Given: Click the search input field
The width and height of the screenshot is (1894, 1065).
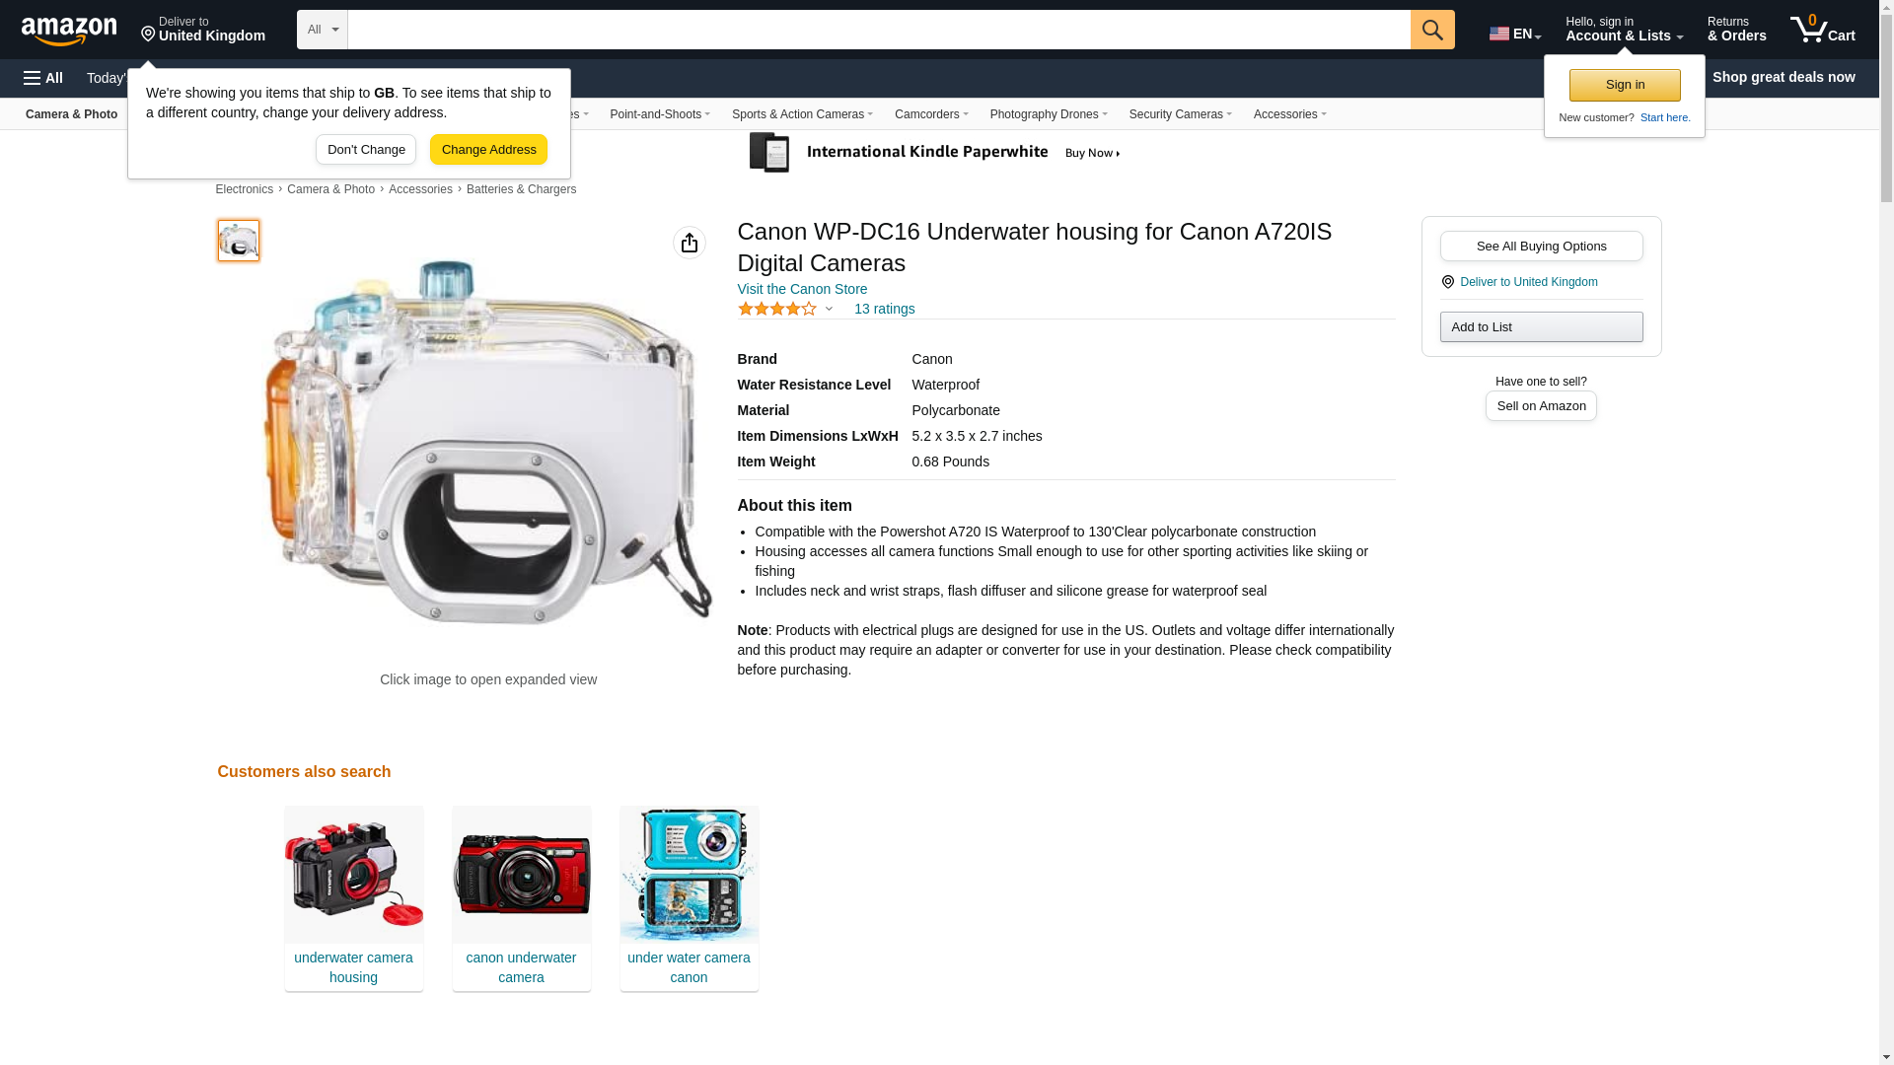Looking at the screenshot, I should 879,30.
